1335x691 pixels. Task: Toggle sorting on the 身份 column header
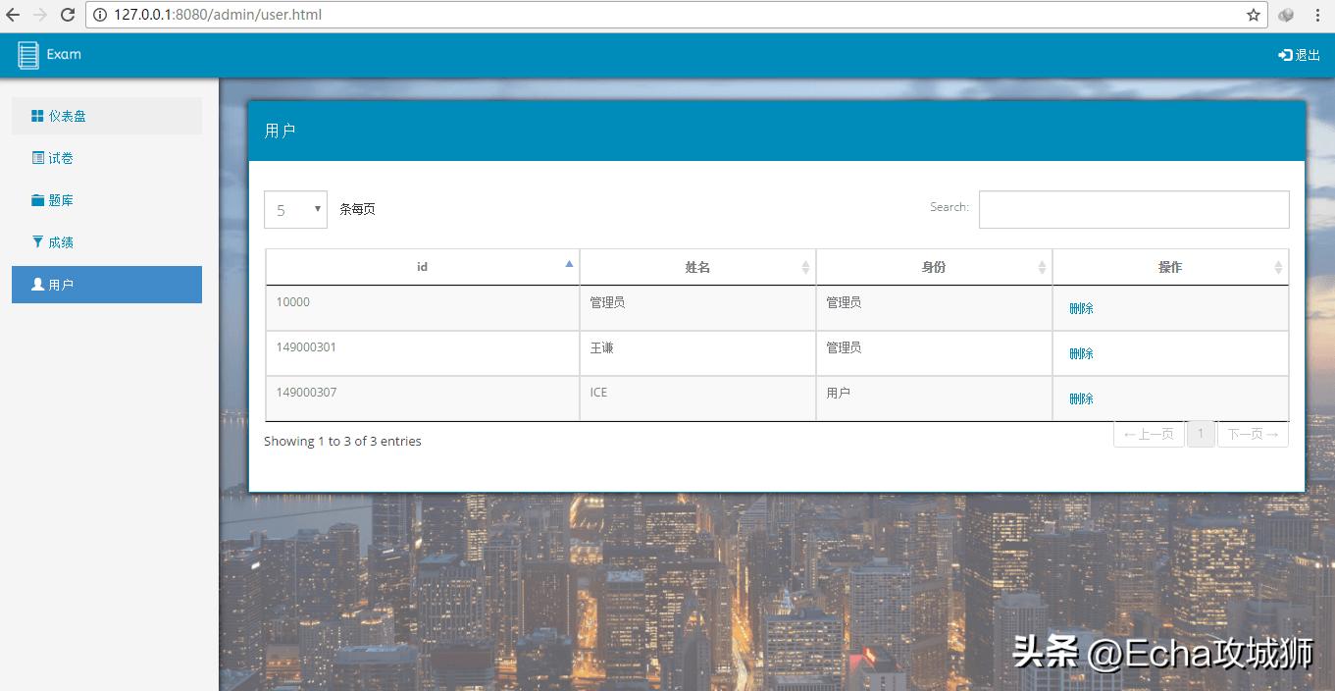coord(934,266)
